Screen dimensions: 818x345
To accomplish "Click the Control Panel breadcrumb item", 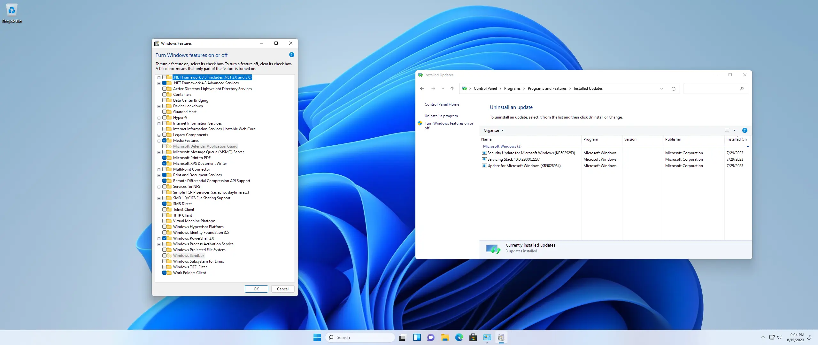I will tap(485, 89).
